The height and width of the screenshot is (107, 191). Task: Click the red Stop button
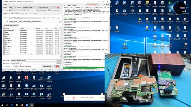point(58,7)
